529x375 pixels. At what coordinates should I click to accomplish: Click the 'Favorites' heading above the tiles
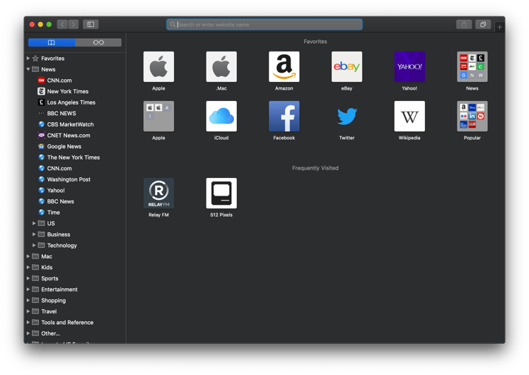pyautogui.click(x=315, y=42)
